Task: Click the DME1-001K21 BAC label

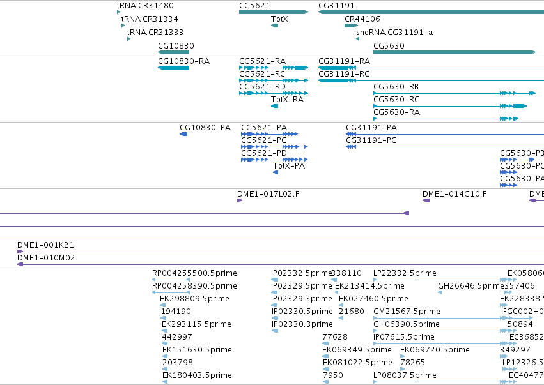Action: tap(46, 245)
